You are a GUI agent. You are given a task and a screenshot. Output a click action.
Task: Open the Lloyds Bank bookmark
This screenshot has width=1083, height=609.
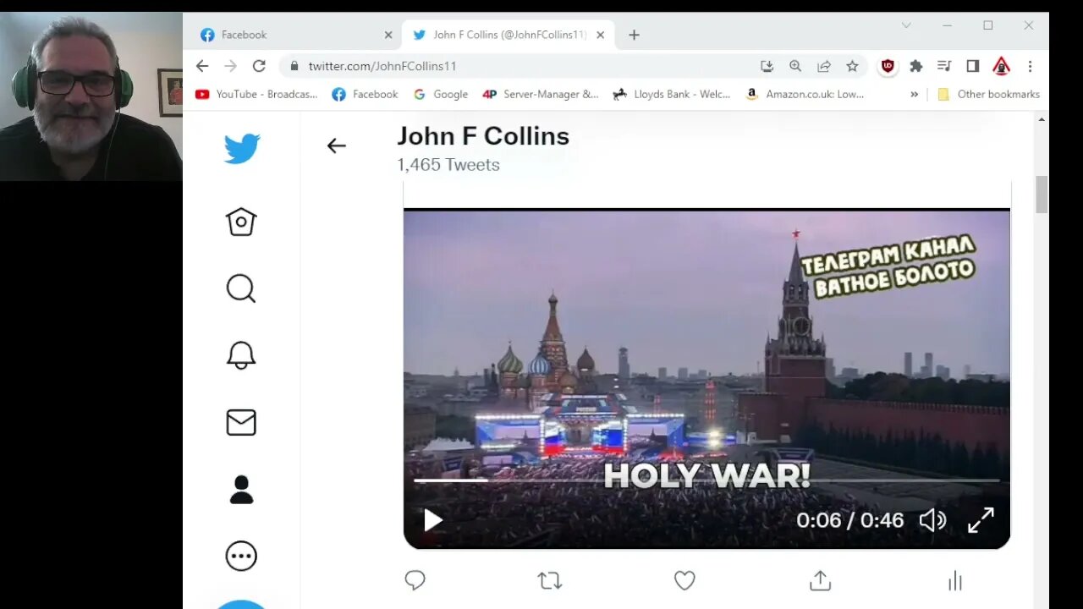point(671,95)
